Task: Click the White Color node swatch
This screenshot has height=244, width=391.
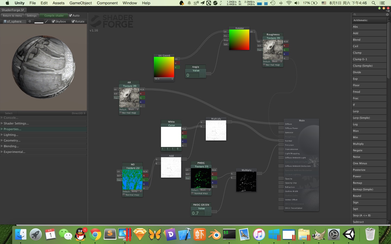Action: (171, 137)
